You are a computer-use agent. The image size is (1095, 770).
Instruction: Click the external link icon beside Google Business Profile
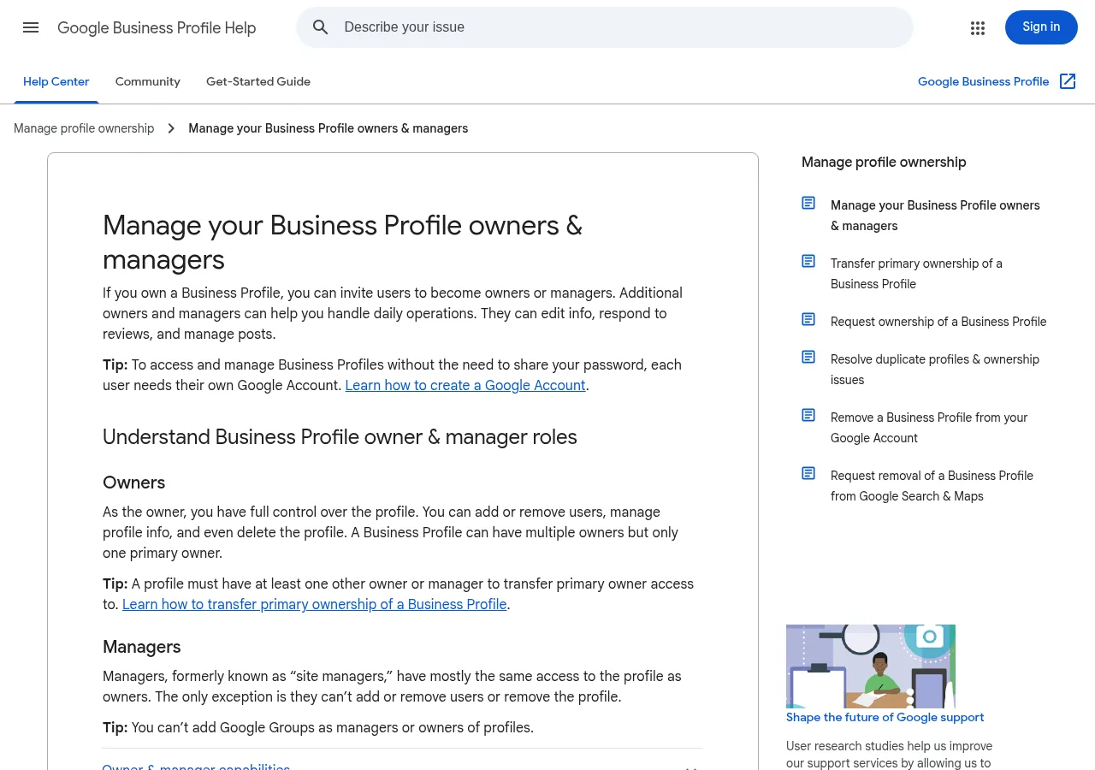[x=1068, y=81]
